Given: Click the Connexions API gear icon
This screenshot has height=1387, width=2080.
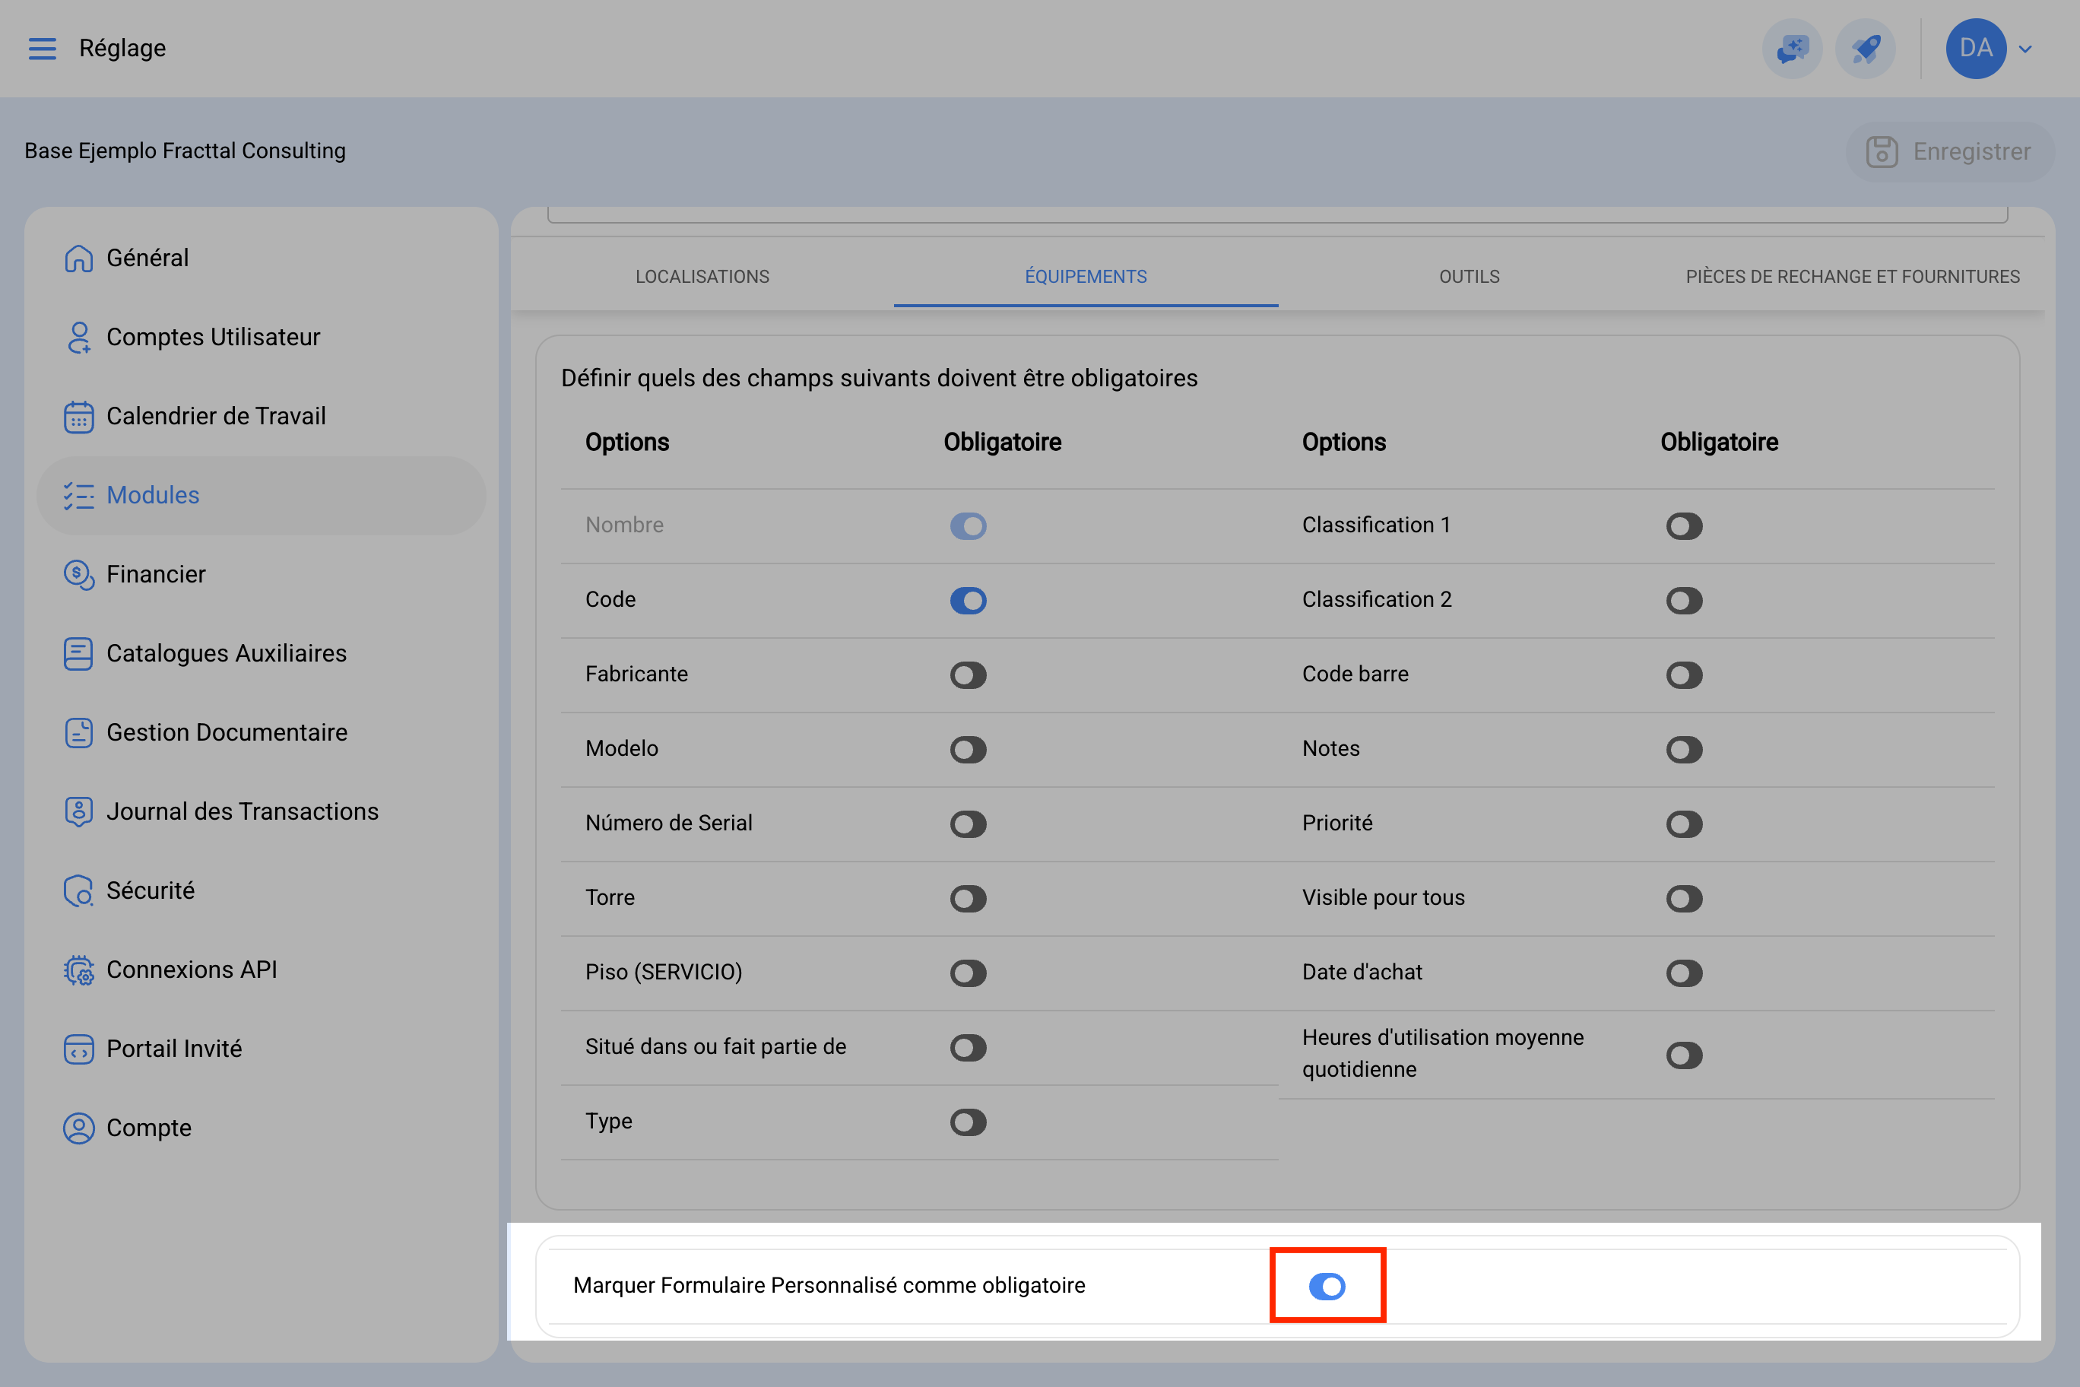Looking at the screenshot, I should click(x=79, y=970).
